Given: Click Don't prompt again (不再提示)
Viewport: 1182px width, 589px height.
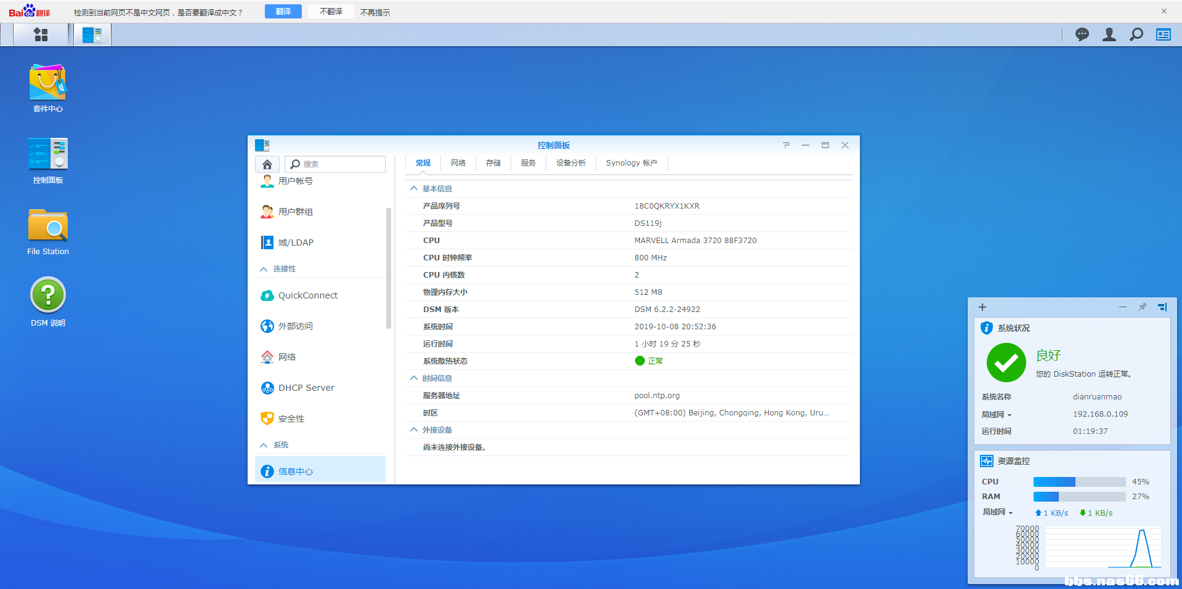Looking at the screenshot, I should click(x=375, y=12).
